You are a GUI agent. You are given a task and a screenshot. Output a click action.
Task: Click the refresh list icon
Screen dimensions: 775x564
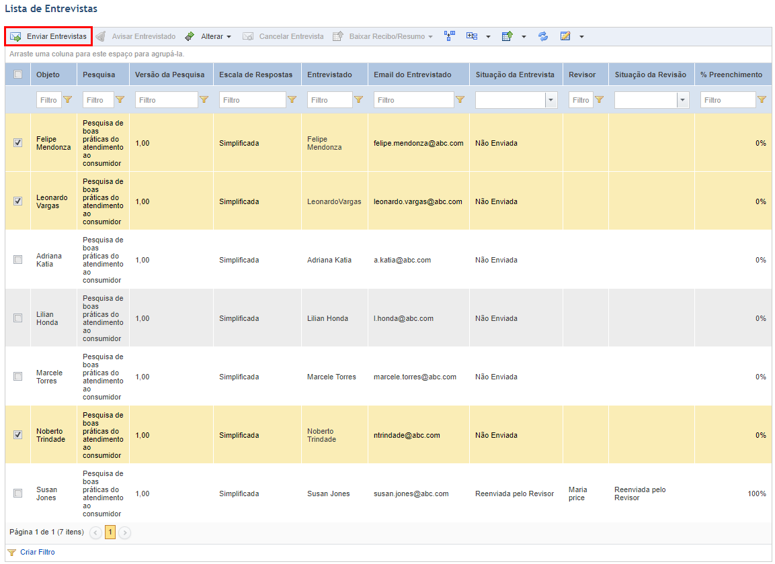543,36
